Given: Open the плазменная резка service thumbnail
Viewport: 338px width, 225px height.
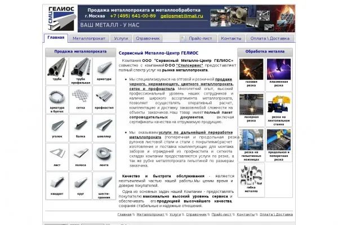Looking at the screenshot, I should 279,69.
